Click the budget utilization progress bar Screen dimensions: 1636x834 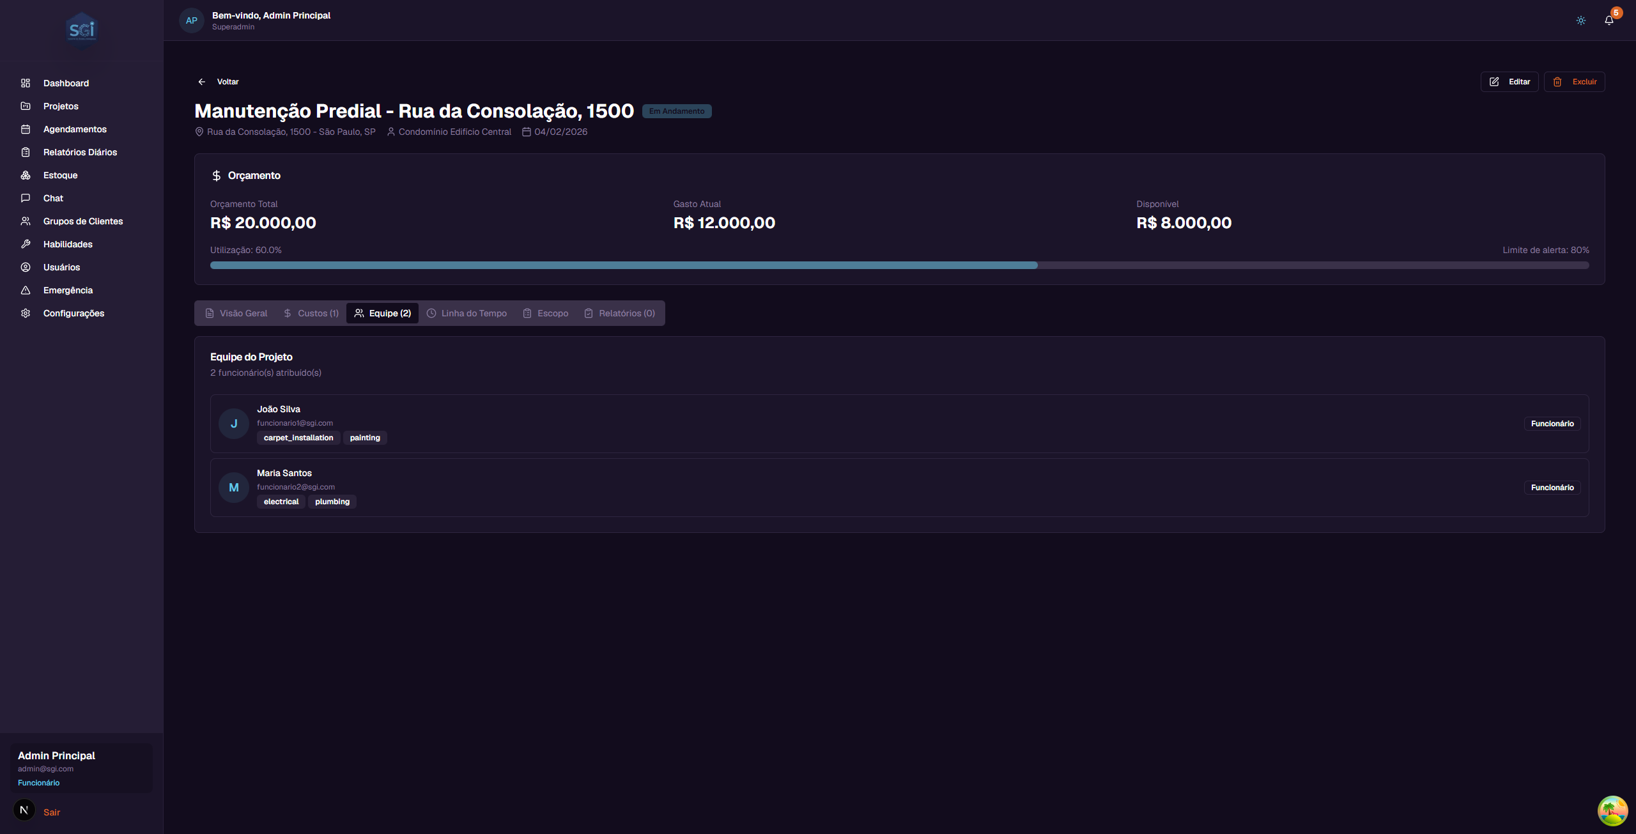pos(899,265)
